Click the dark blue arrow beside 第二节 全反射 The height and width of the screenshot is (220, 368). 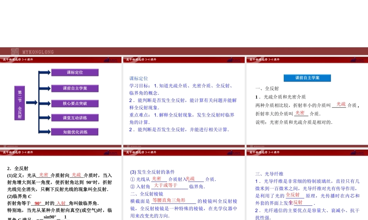point(32,102)
